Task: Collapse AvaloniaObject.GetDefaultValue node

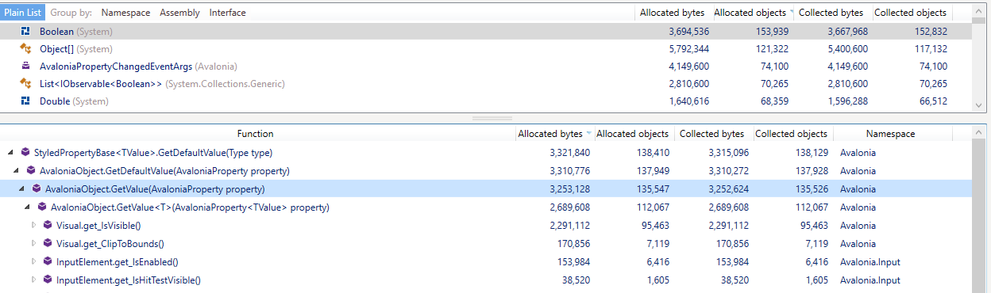Action: 17,171
